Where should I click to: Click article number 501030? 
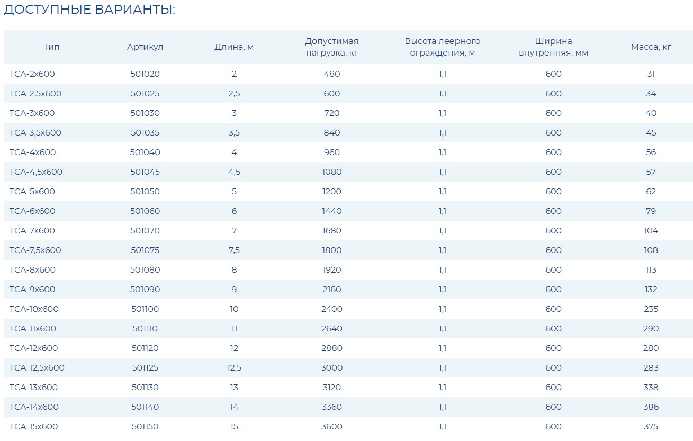[145, 113]
